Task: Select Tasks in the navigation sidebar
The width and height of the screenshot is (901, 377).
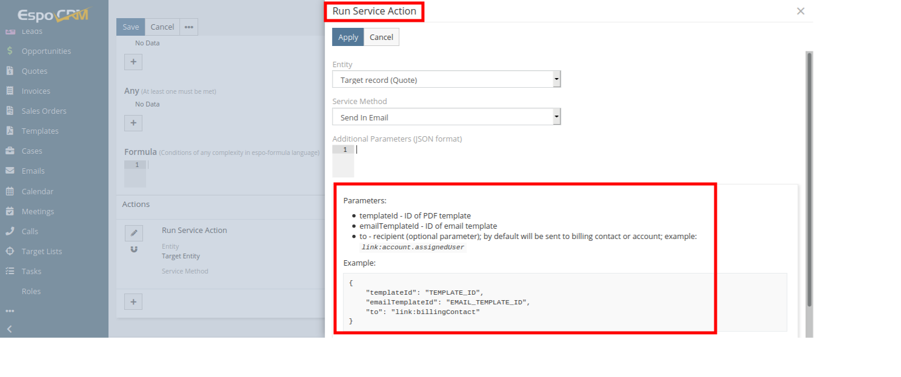Action: [x=32, y=271]
